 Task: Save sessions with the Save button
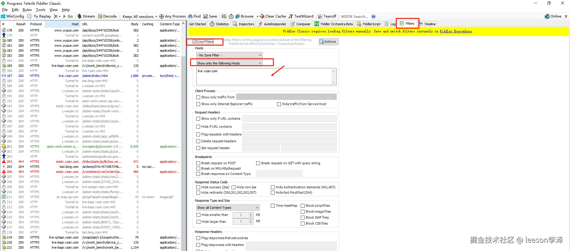tap(210, 16)
